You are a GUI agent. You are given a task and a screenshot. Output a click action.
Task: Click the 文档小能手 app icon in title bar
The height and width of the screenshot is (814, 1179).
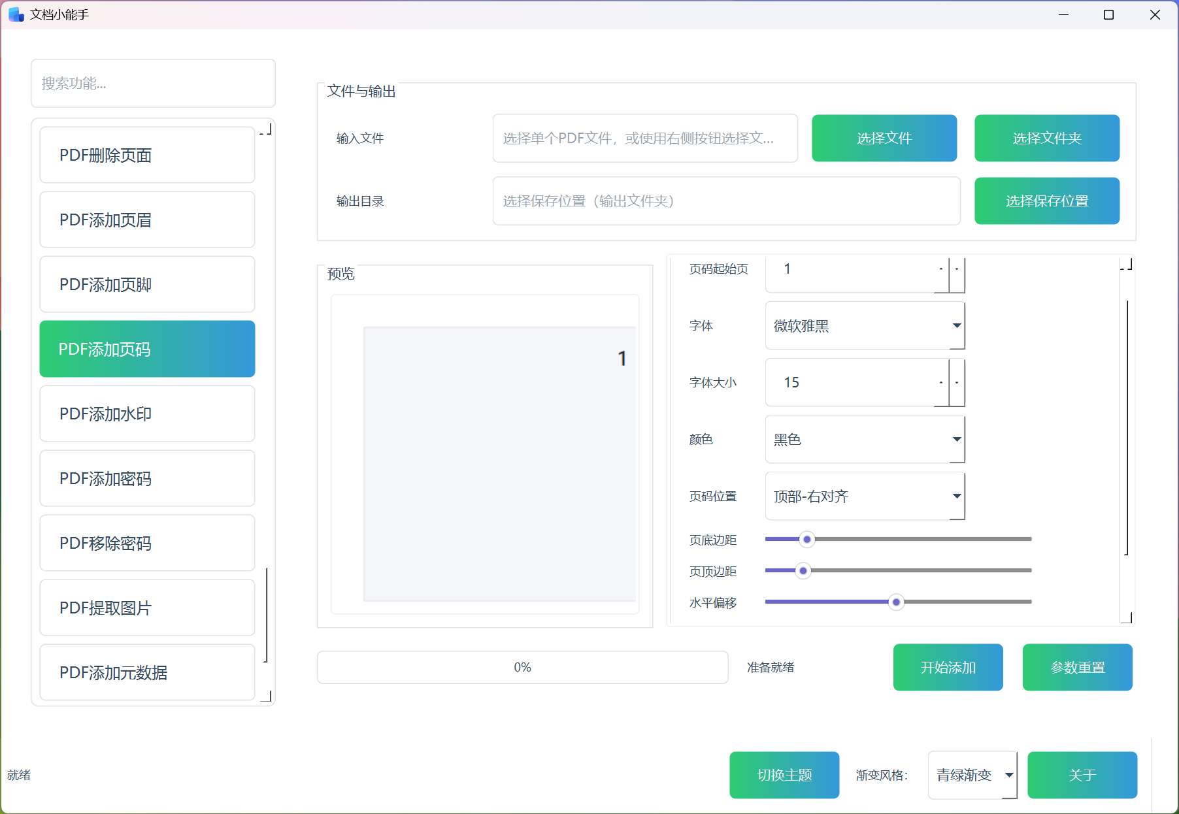pyautogui.click(x=14, y=14)
